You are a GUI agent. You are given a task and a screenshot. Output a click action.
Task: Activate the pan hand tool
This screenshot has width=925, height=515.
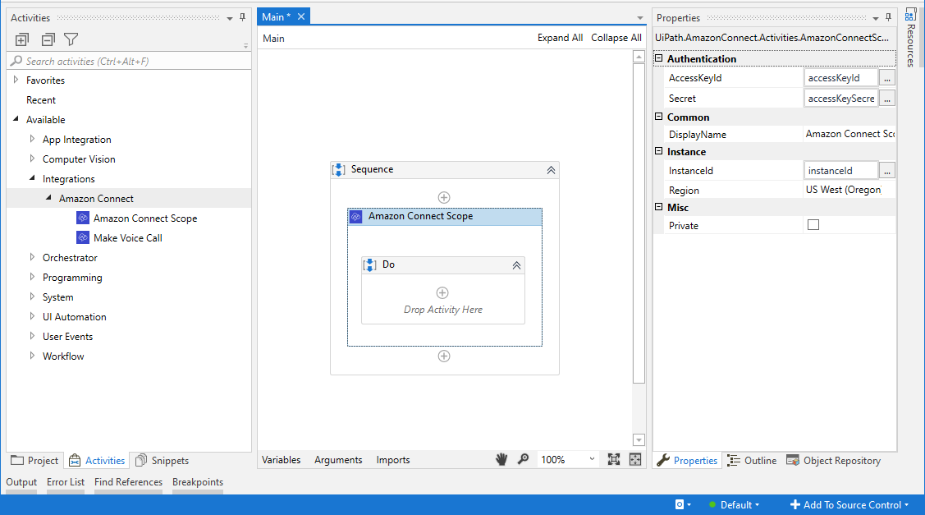pyautogui.click(x=501, y=459)
